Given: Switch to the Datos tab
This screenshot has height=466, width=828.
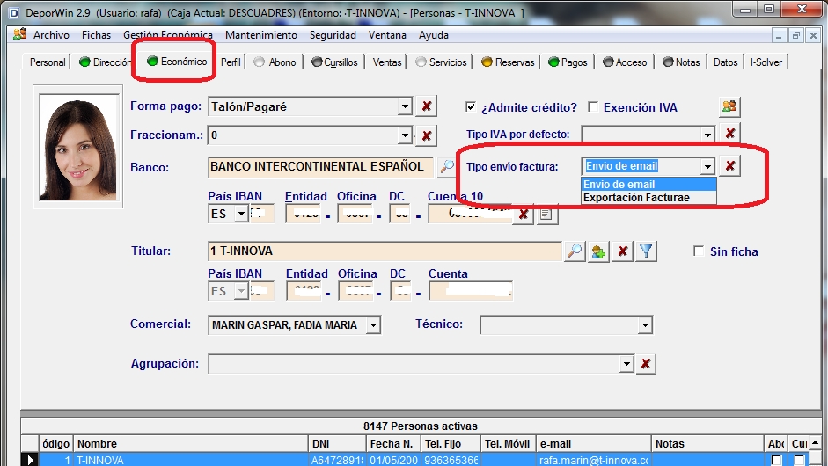Looking at the screenshot, I should [726, 62].
